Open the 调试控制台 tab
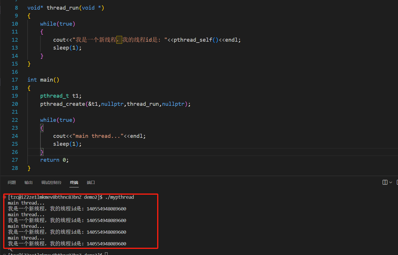The image size is (398, 255). [51, 182]
